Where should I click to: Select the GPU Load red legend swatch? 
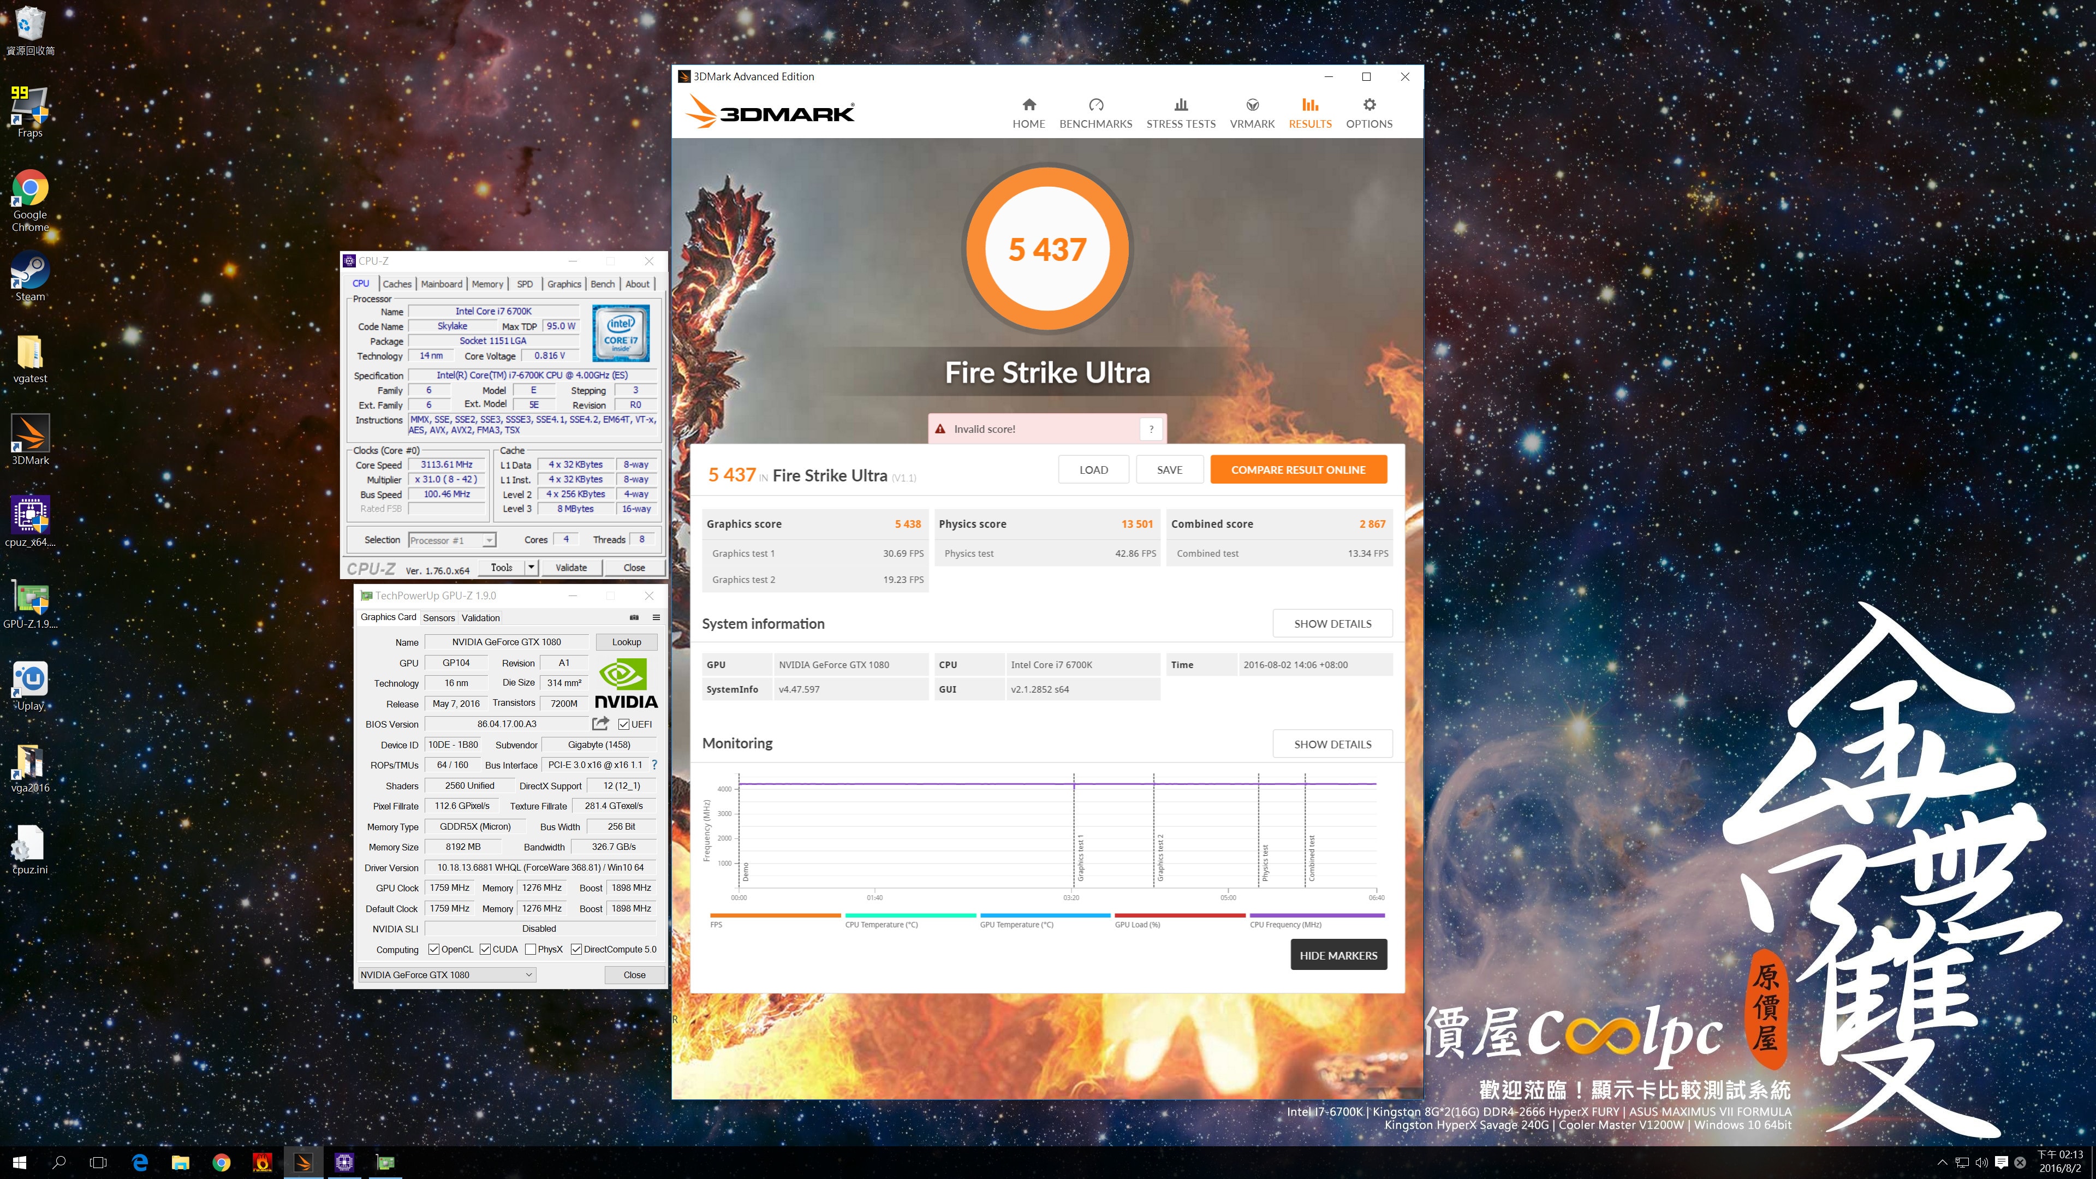click(x=1180, y=915)
